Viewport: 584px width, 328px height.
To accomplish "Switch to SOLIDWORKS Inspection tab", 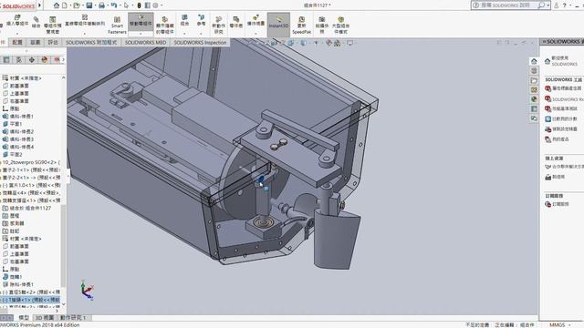I will [200, 43].
